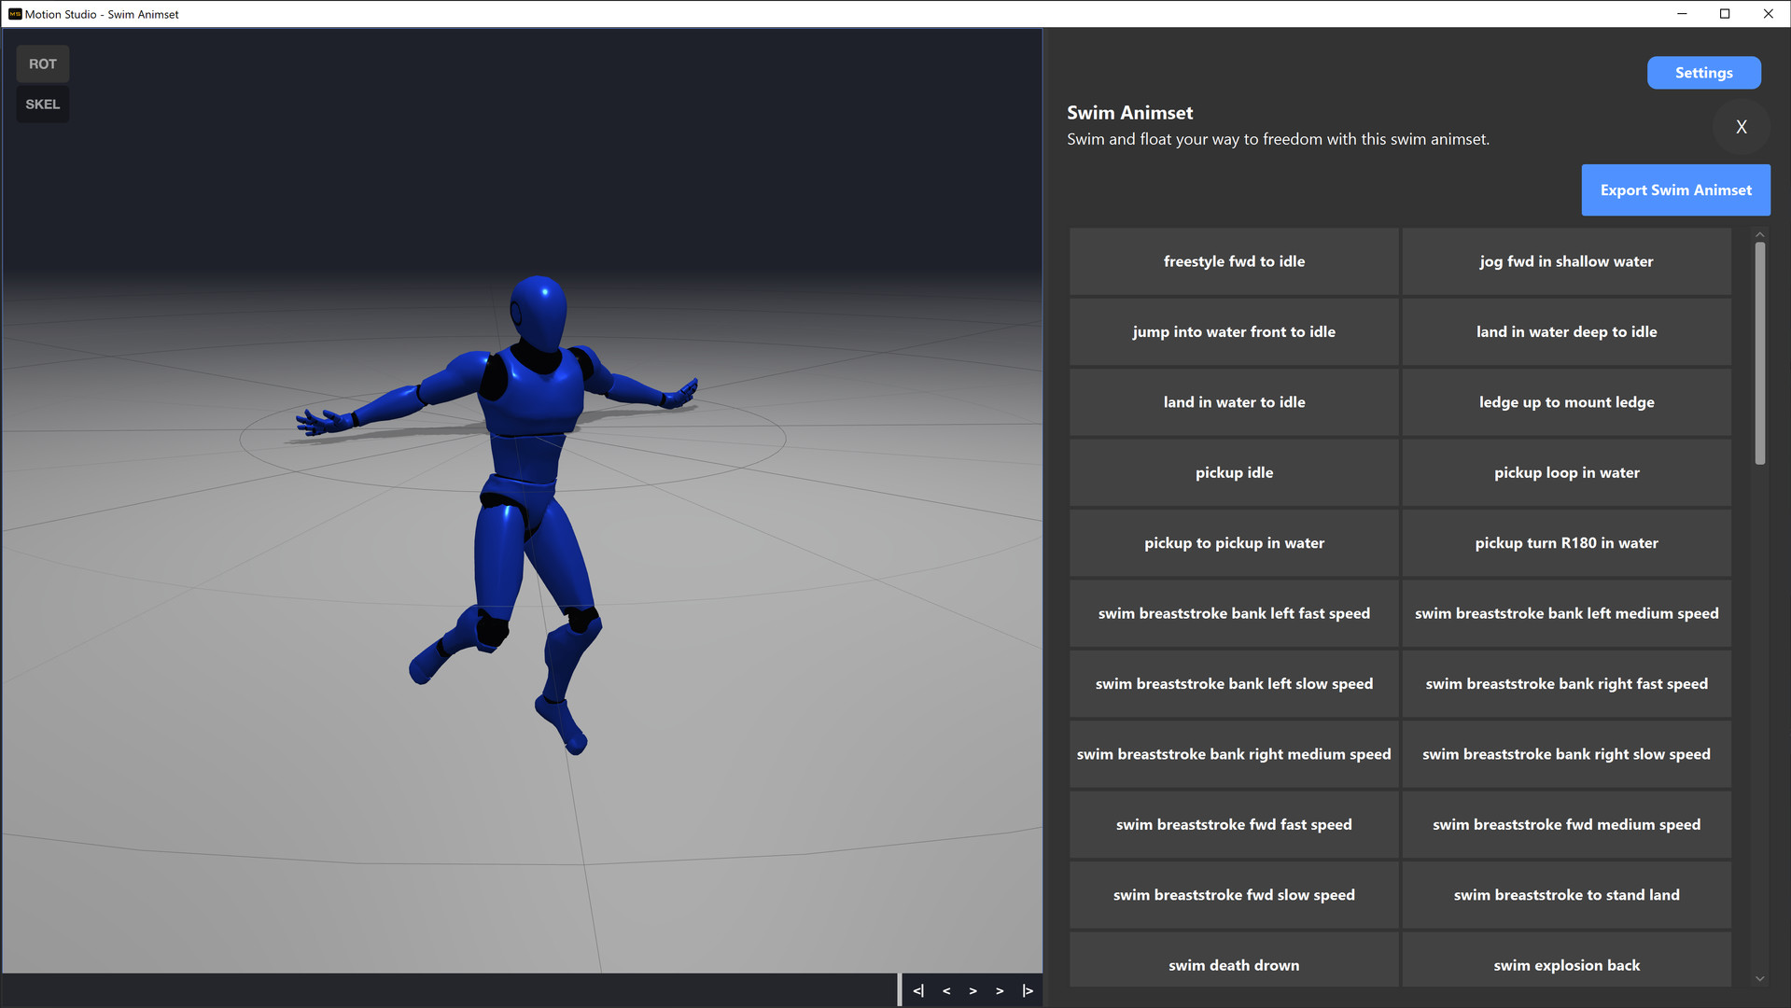Select the skip-to-start playback icon
Image resolution: width=1791 pixels, height=1008 pixels.
click(918, 990)
